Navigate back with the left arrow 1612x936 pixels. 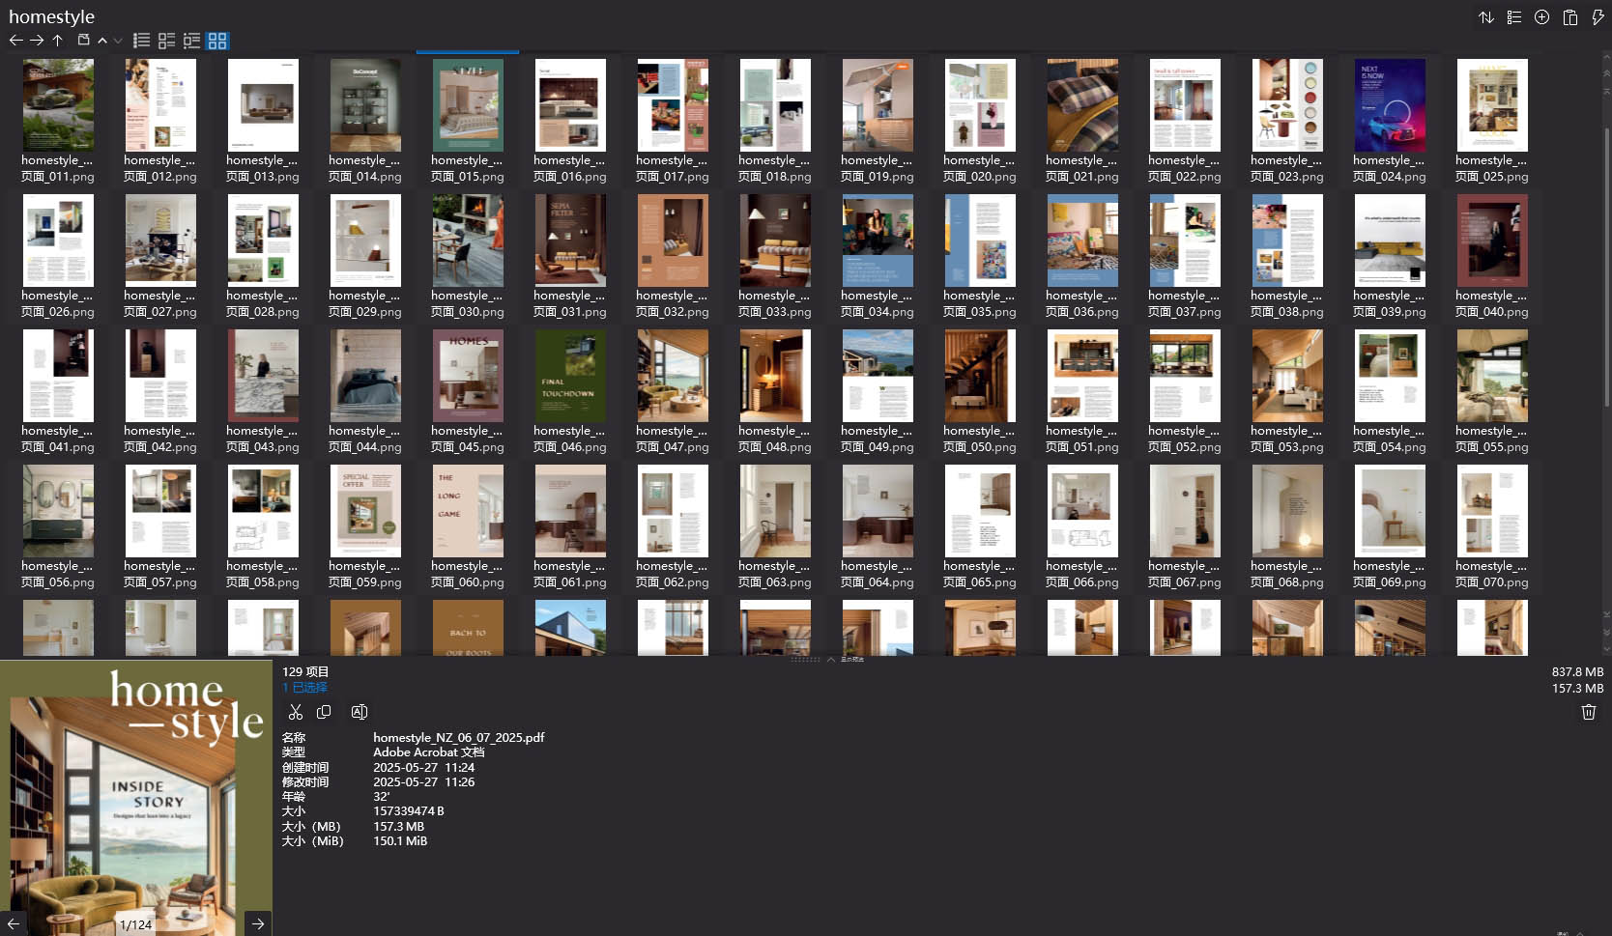[x=16, y=40]
